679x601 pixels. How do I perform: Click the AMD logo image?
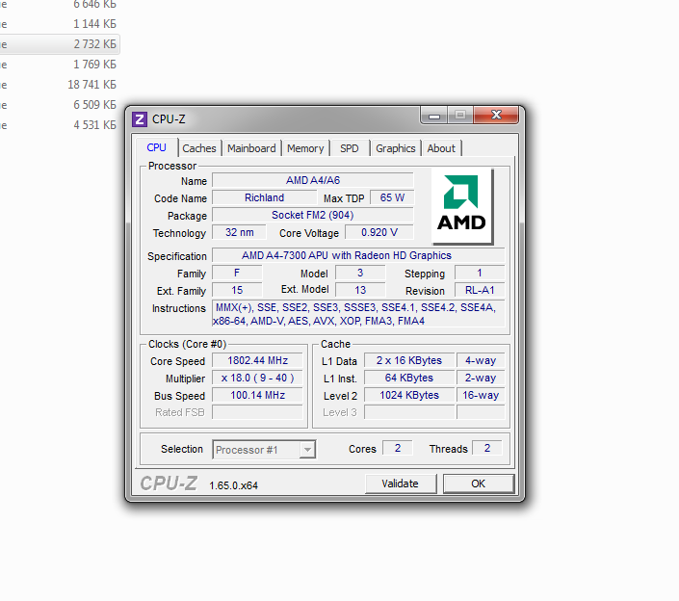pos(461,206)
